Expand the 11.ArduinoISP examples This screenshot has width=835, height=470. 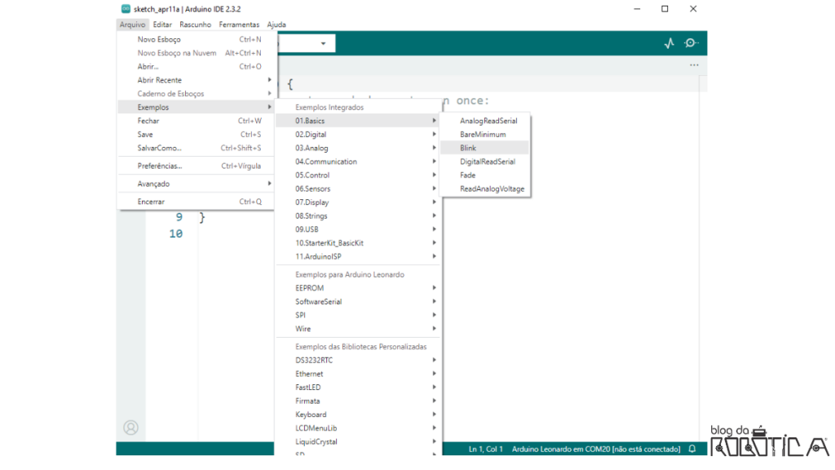[x=358, y=257]
